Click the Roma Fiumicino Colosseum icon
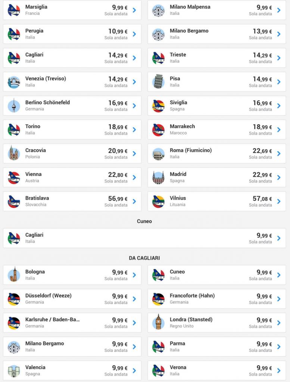Screen dimensions: 290x382 click(158, 154)
